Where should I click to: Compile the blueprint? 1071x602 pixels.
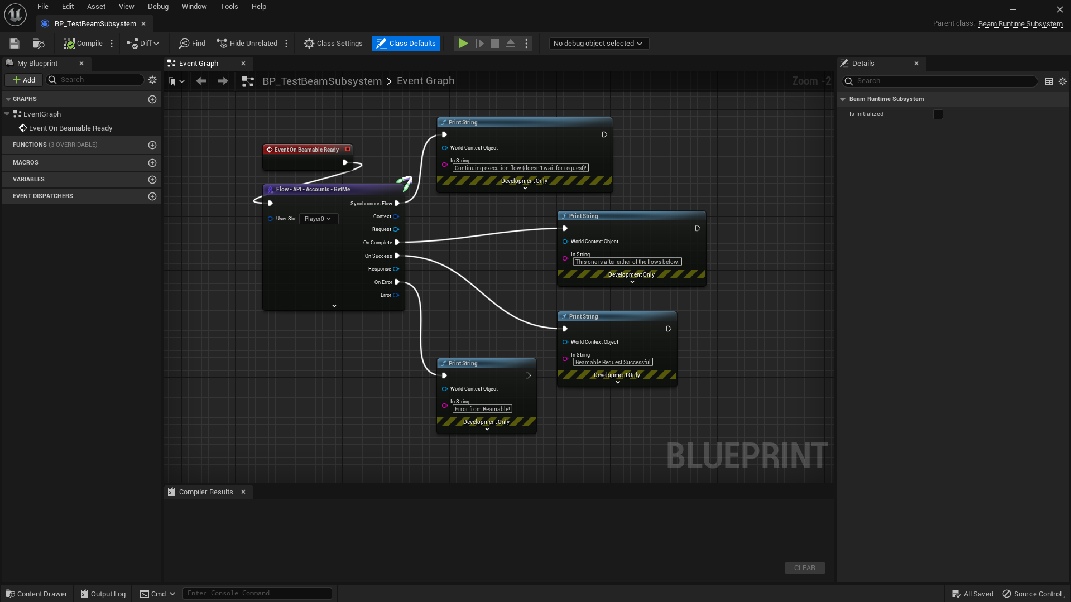tap(83, 44)
